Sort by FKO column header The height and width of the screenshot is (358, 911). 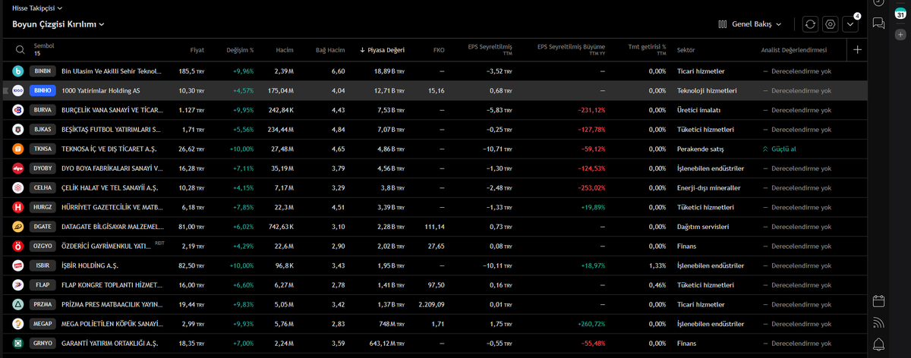click(439, 50)
